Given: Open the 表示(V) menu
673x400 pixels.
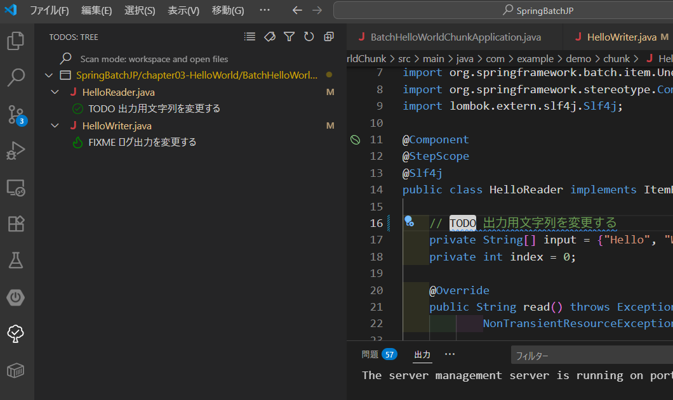Looking at the screenshot, I should click(x=183, y=10).
